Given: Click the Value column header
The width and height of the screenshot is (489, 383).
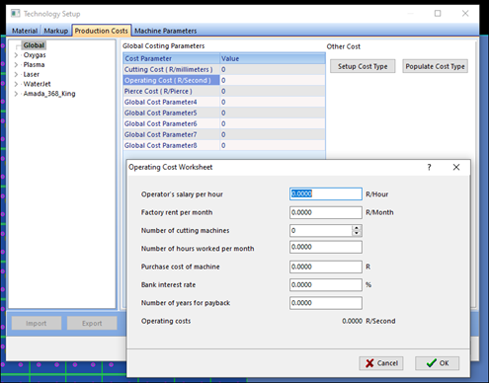Looking at the screenshot, I should pyautogui.click(x=273, y=58).
